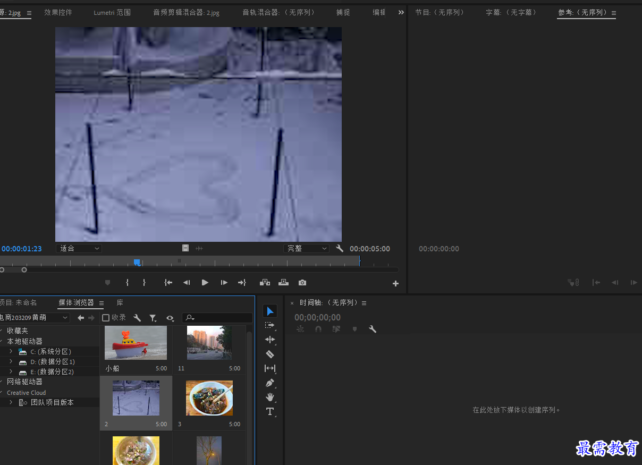Add a marker in the timeline panel

point(354,329)
